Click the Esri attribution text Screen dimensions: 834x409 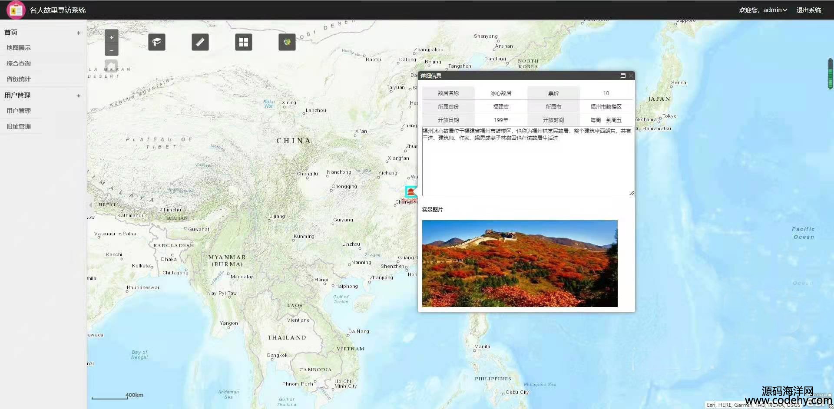[754, 405]
